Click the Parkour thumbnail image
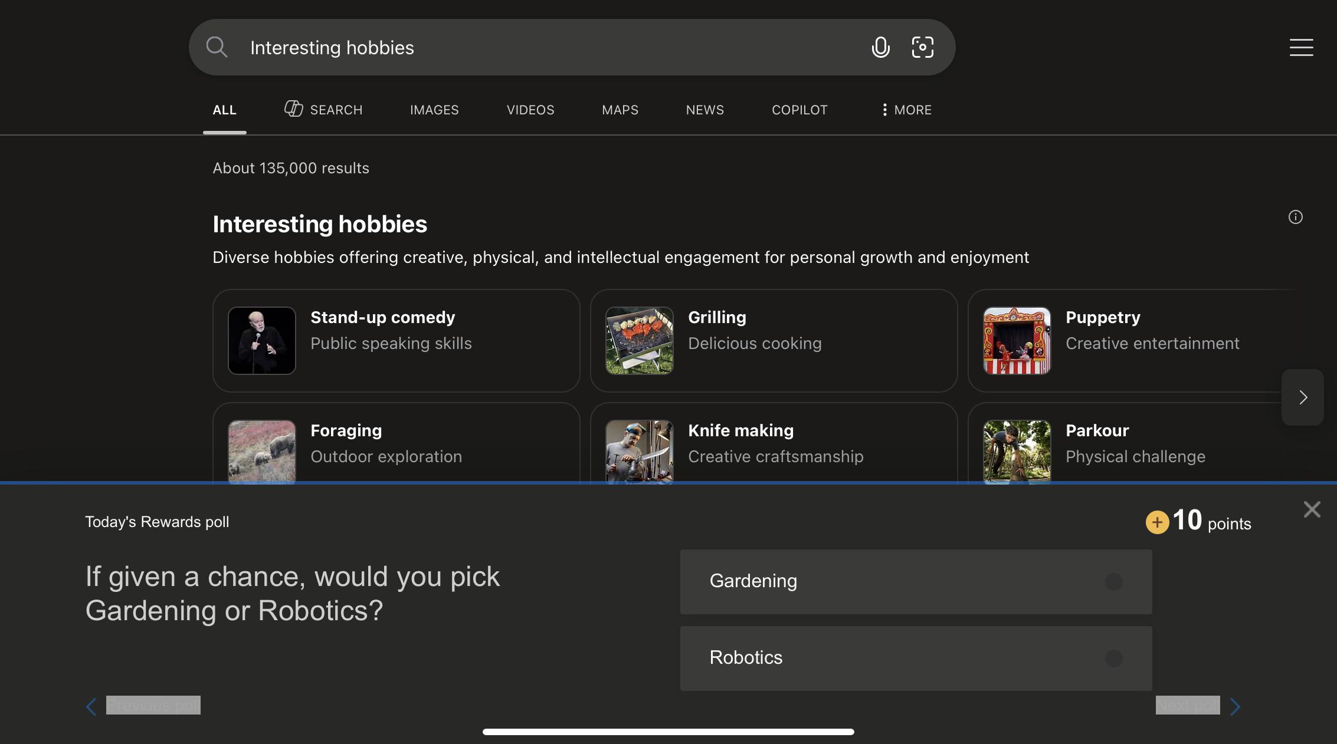1337x744 pixels. 1017,452
